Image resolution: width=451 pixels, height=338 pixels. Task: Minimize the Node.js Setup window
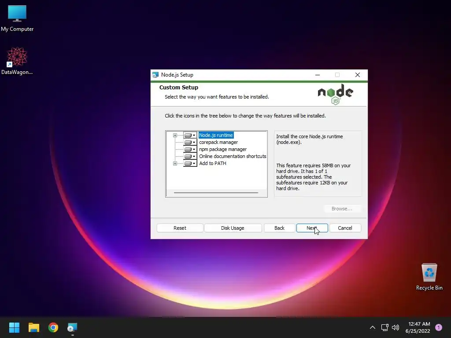tap(318, 75)
